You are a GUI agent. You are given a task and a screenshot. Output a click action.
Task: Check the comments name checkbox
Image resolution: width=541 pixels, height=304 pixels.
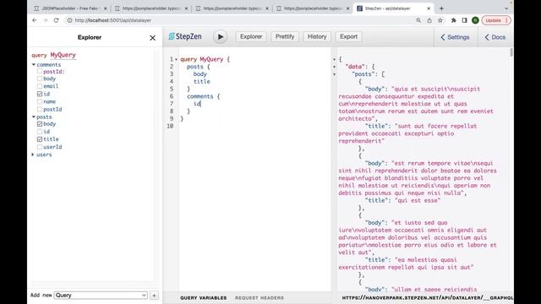[40, 101]
